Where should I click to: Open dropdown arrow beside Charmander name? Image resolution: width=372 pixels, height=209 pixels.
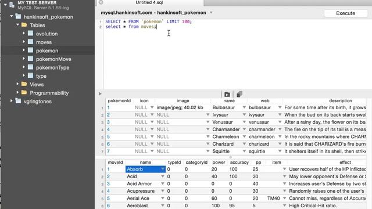pos(244,129)
